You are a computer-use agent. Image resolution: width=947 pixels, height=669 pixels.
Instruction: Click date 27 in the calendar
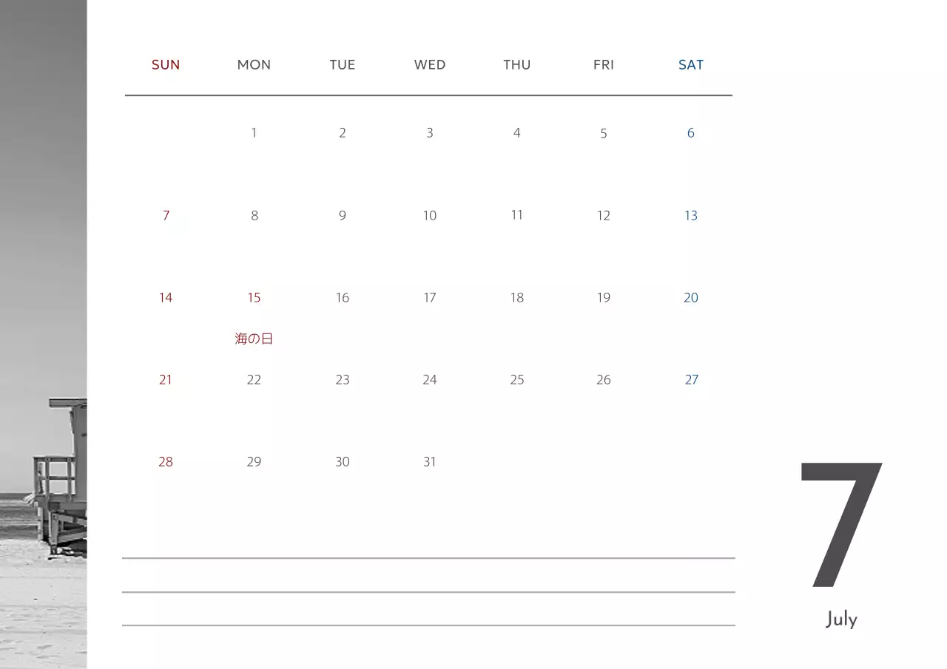tap(691, 380)
